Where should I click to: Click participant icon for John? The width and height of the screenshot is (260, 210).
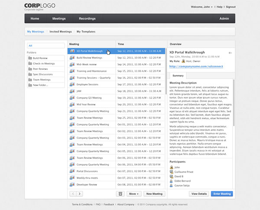172,167
